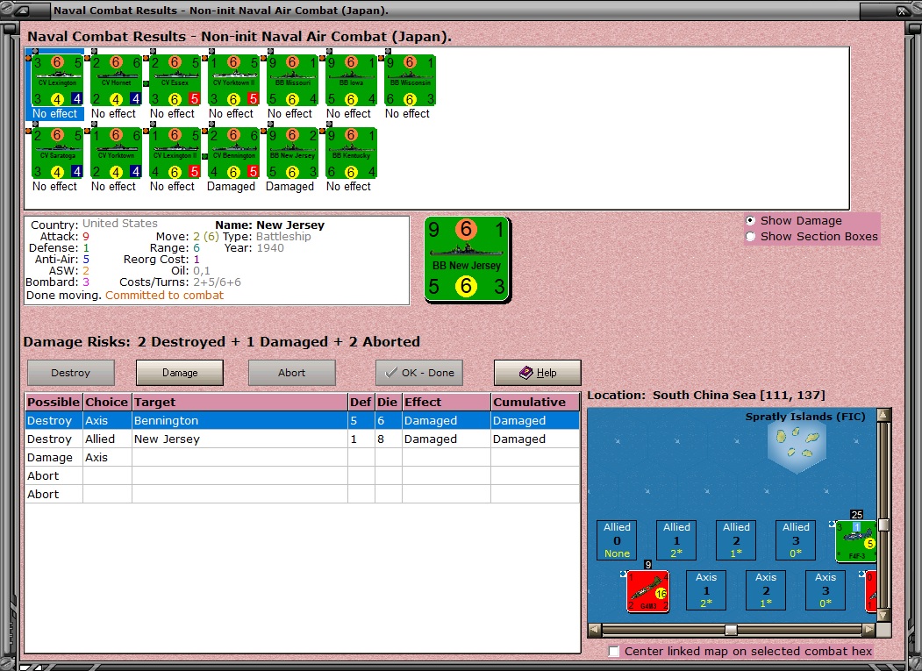Select the CV Essex unit counter
922x671 pixels.
click(175, 80)
